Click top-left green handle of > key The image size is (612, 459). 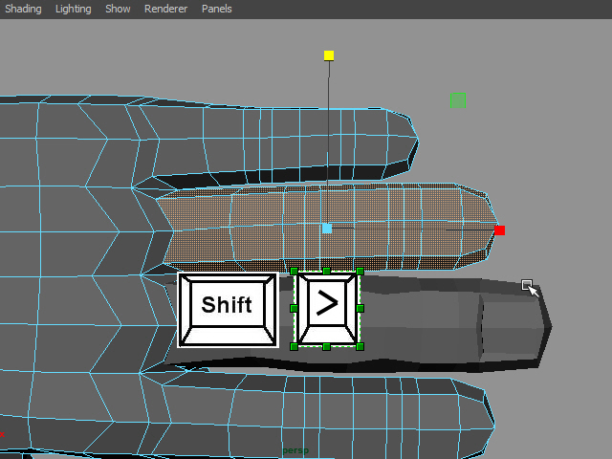295,272
